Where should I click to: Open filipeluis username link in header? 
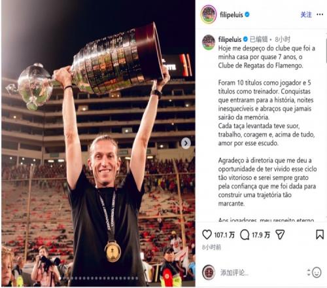point(232,15)
